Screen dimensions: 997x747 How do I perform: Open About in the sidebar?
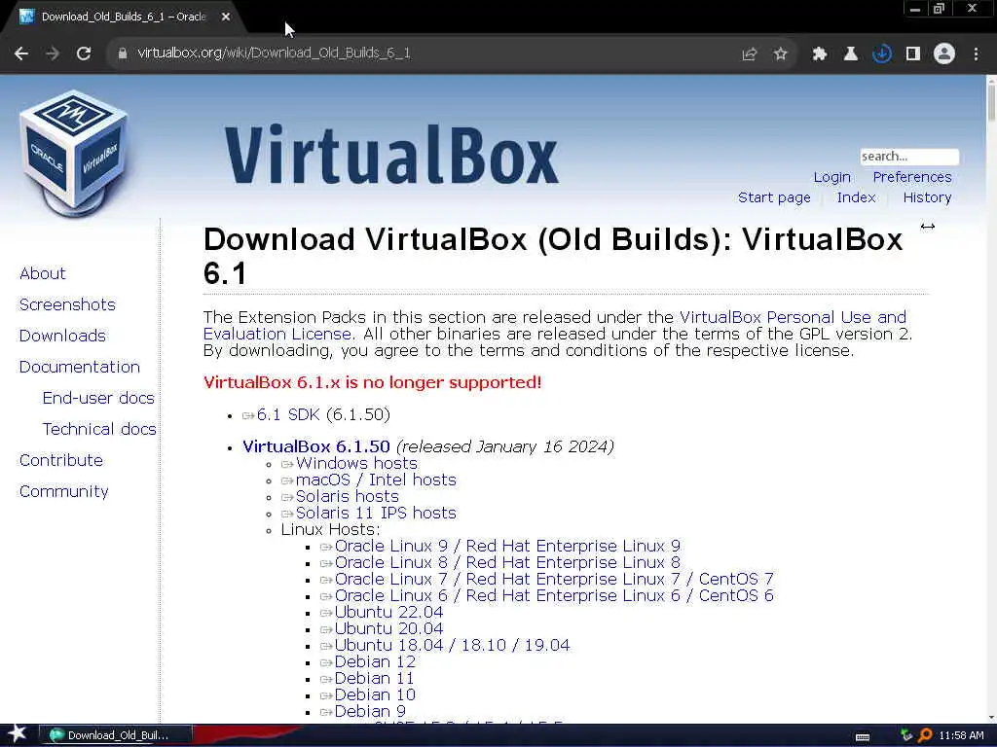(x=43, y=273)
